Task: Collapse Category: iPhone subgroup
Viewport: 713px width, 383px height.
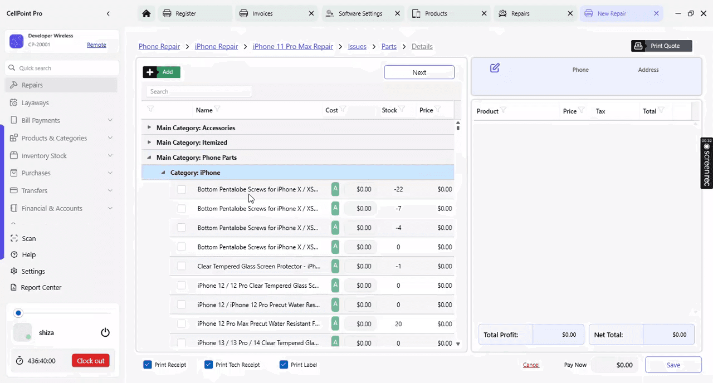Action: coord(163,173)
